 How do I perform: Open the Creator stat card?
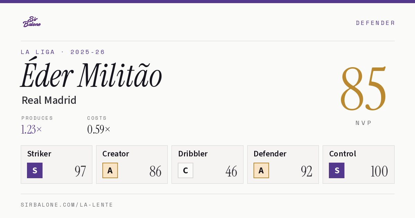click(x=132, y=164)
